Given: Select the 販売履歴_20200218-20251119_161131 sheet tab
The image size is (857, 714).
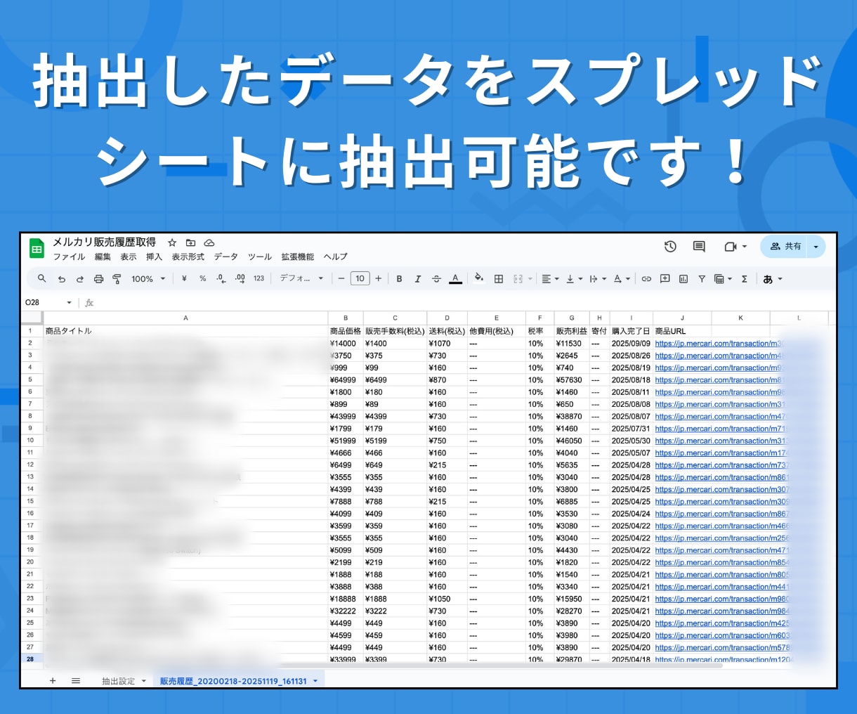Looking at the screenshot, I should click(233, 681).
